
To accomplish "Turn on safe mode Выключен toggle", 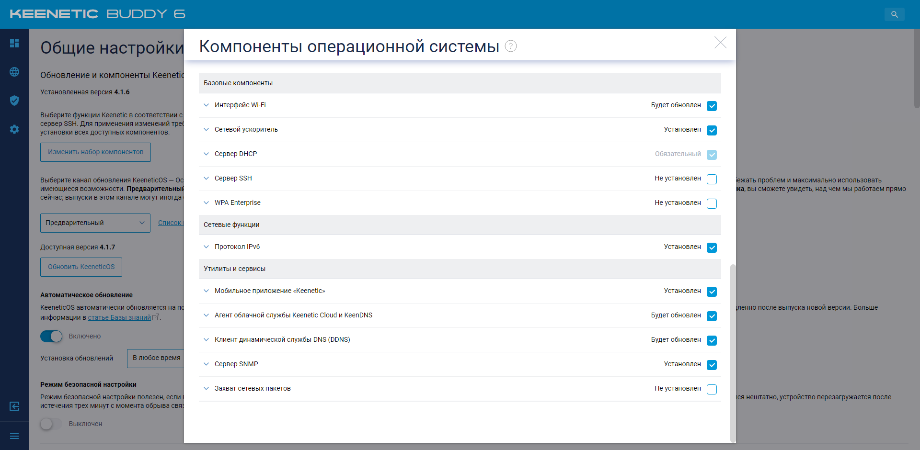I will point(51,424).
